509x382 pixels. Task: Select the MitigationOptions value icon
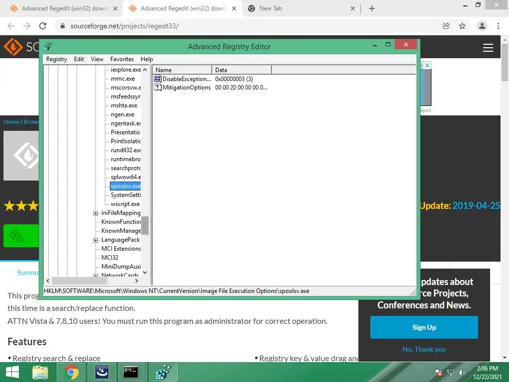[x=158, y=87]
